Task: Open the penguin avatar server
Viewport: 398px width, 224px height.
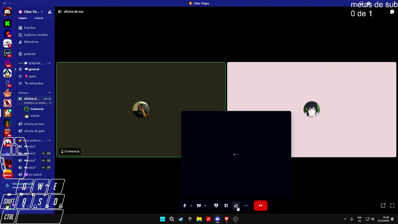Action: point(7,73)
